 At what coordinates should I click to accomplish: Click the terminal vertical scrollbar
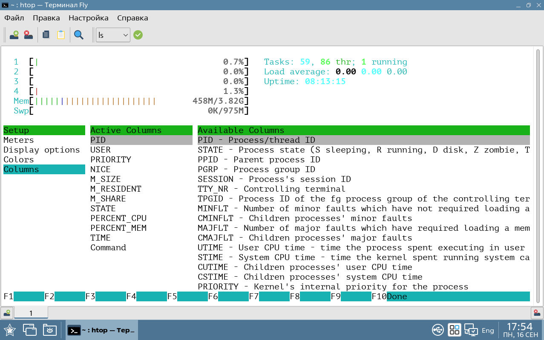(x=538, y=175)
